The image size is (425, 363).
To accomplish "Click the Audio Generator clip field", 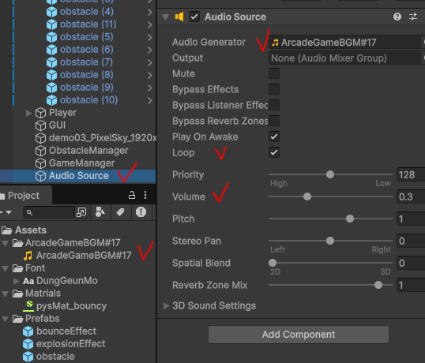I will click(x=344, y=43).
